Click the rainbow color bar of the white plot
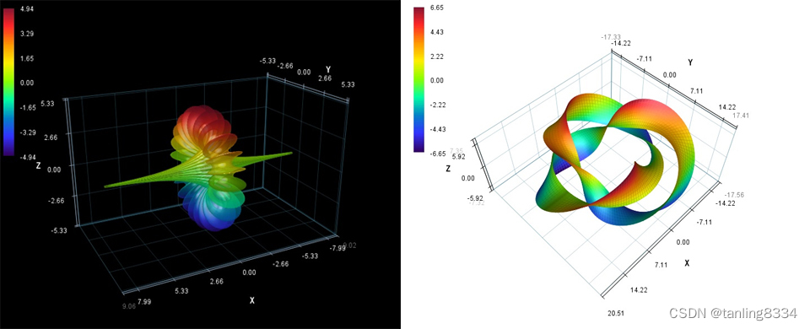The width and height of the screenshot is (810, 329). pos(419,80)
